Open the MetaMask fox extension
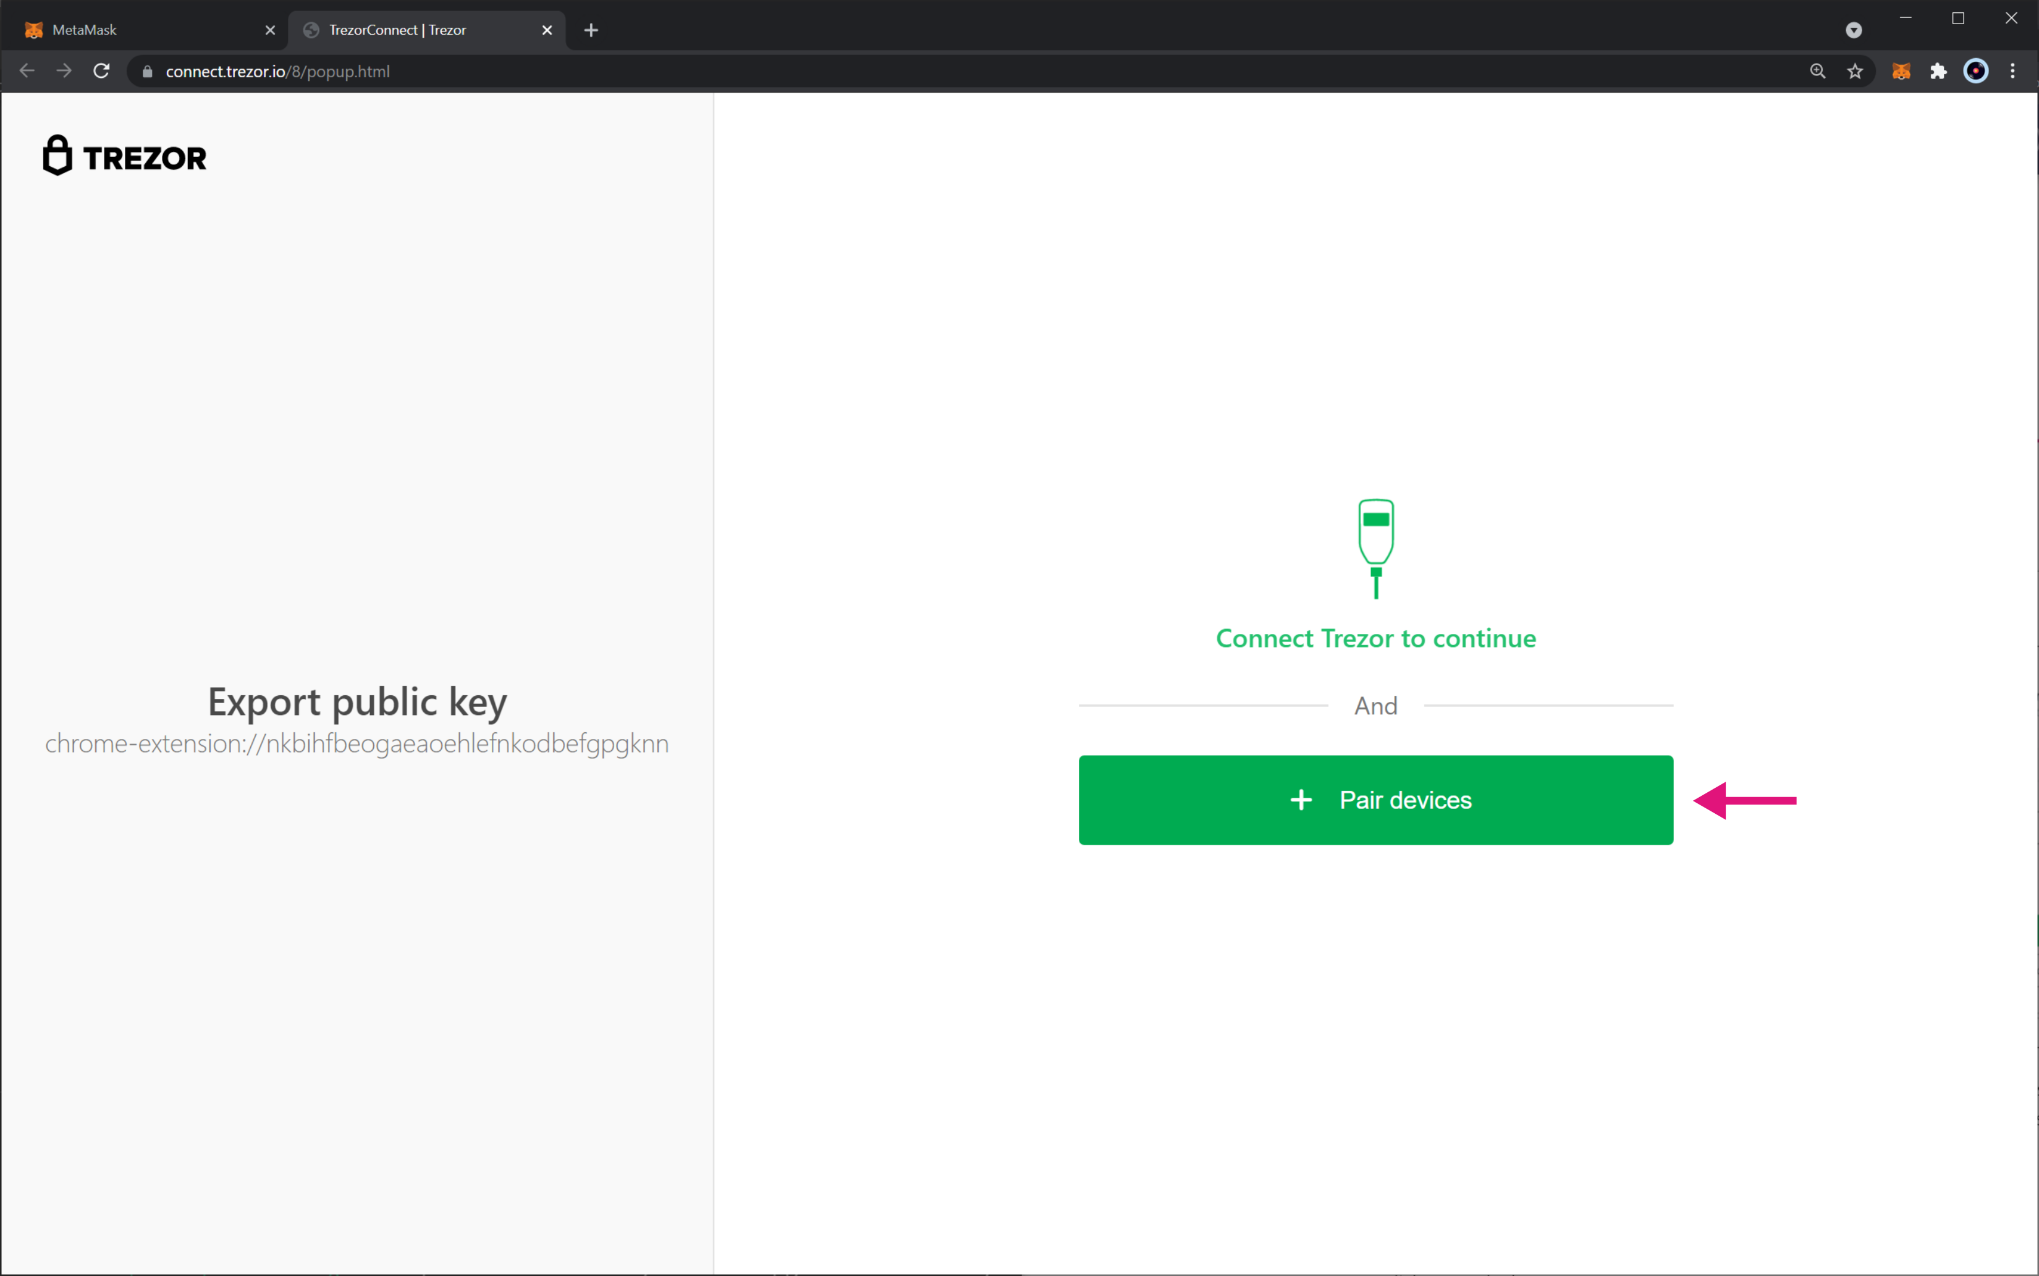The width and height of the screenshot is (2039, 1276). pyautogui.click(x=1901, y=71)
